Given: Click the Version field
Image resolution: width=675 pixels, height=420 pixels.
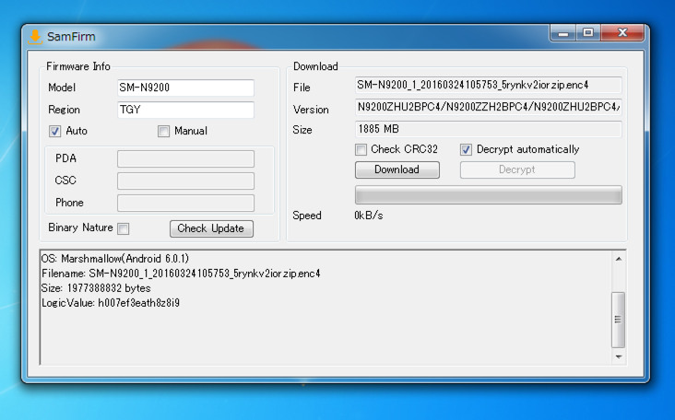Looking at the screenshot, I should pos(488,107).
